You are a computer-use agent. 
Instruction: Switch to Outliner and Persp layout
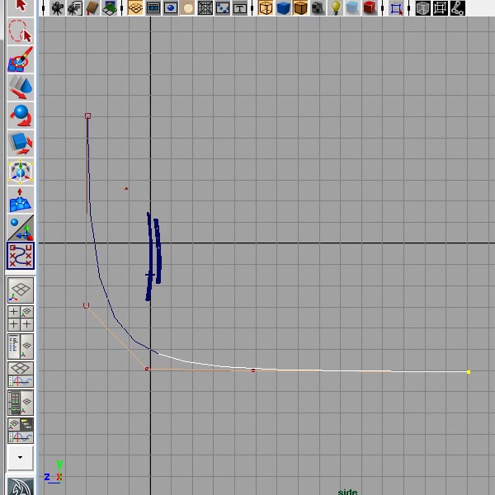click(21, 346)
